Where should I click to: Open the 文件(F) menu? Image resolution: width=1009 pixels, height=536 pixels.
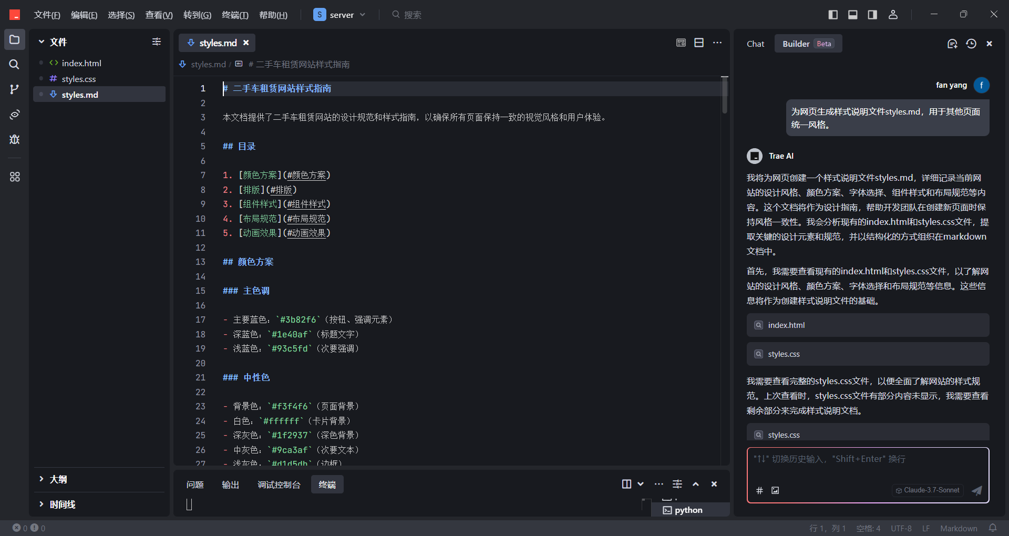47,15
